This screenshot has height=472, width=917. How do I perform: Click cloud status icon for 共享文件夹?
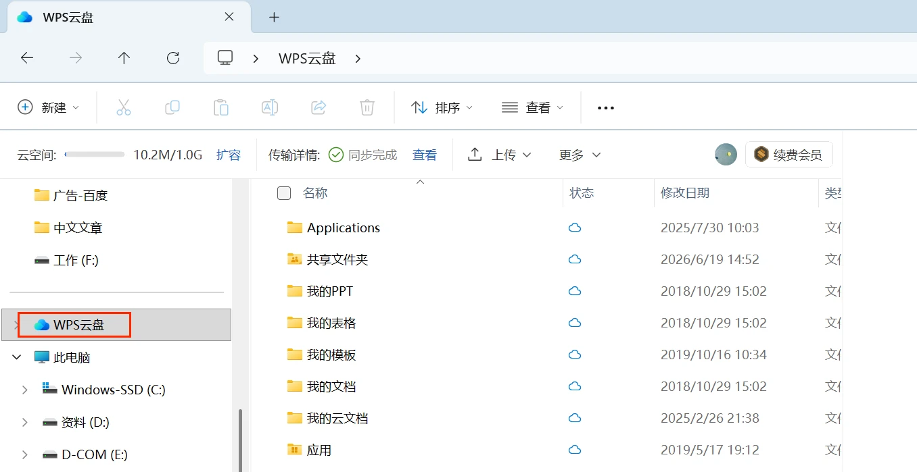coord(575,260)
